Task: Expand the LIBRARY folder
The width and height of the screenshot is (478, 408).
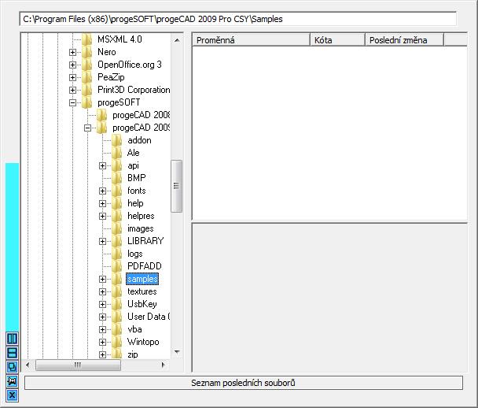Action: click(102, 241)
